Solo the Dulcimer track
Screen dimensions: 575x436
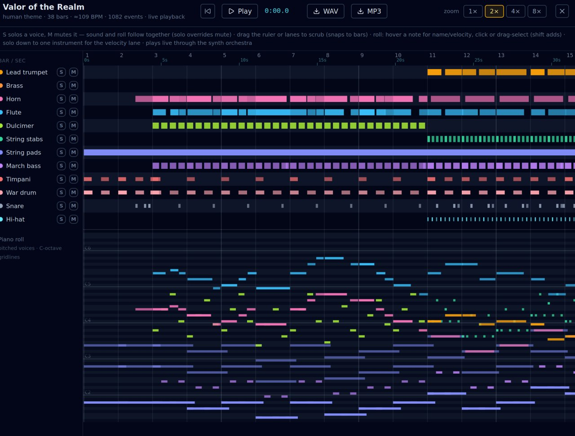tap(61, 126)
